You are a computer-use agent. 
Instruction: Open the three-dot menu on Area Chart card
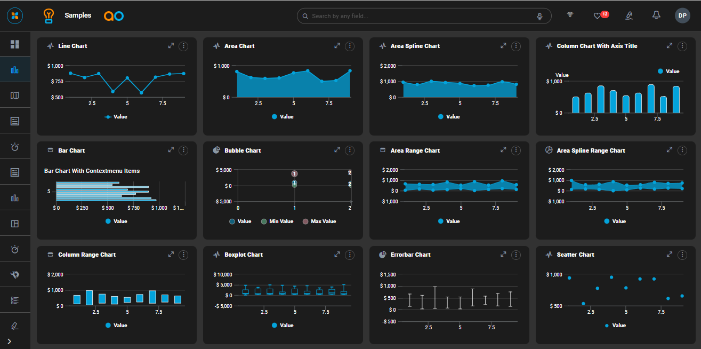(x=350, y=46)
